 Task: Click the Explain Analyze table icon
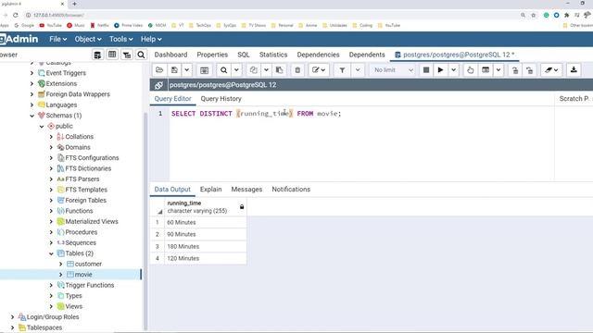click(x=486, y=70)
